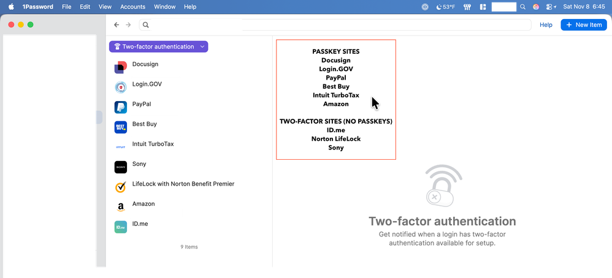Open the Intuit TurboTax entry
Screen dimensions: 612x278
(x=153, y=144)
